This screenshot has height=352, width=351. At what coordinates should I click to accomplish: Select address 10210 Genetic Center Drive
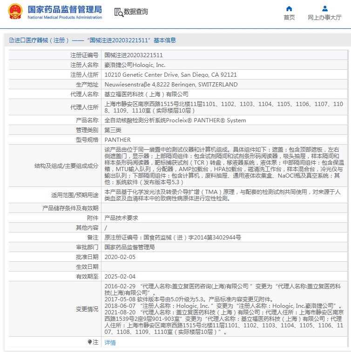tap(170, 75)
